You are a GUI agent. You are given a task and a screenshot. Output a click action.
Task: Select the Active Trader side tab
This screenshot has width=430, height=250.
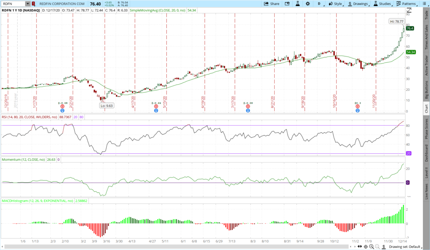[426, 66]
